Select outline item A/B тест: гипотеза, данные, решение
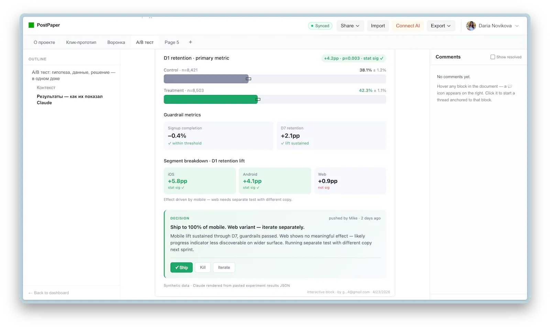Viewport: 550px width, 329px height. pyautogui.click(x=74, y=75)
